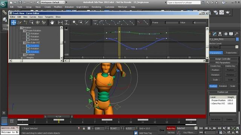Open the Utilities hammer panel tab
Viewport: 241px width, 135px height.
click(x=236, y=34)
